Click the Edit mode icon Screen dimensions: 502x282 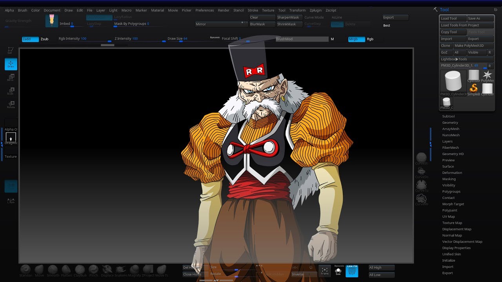coord(11,51)
